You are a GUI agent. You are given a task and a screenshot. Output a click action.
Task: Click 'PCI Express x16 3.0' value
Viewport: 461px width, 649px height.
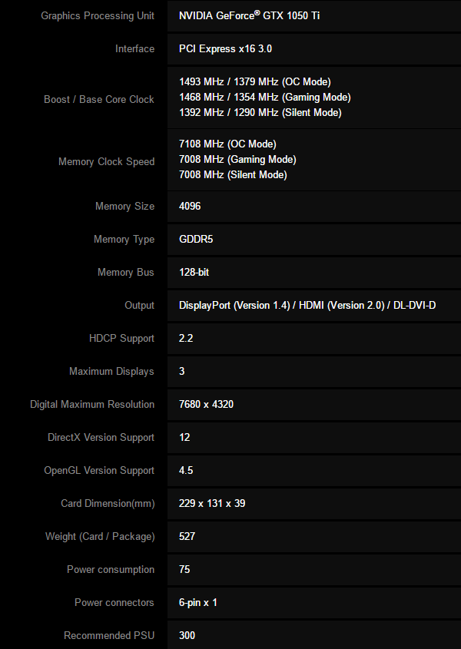tap(225, 49)
